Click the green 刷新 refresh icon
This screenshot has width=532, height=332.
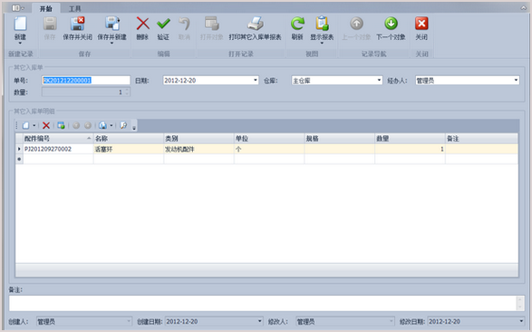pyautogui.click(x=297, y=24)
